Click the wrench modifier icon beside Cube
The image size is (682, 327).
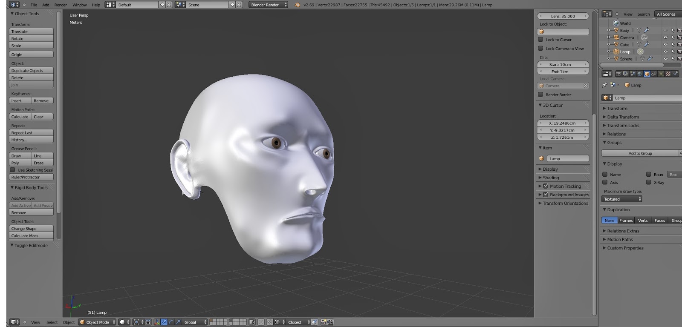point(646,44)
